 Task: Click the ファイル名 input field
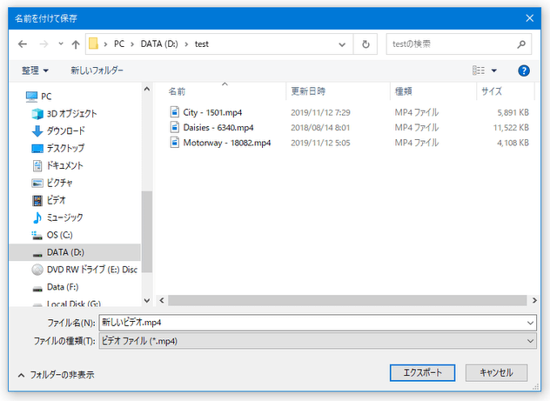tap(312, 323)
